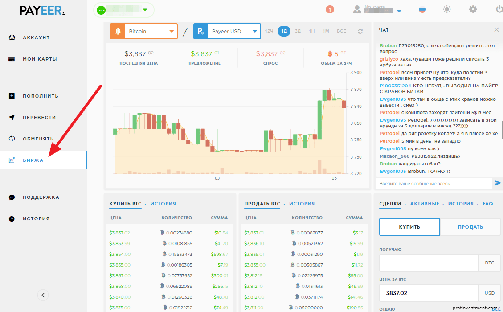Click the card icon beside Мои карты
Screen dimensions: 503x312
12,59
